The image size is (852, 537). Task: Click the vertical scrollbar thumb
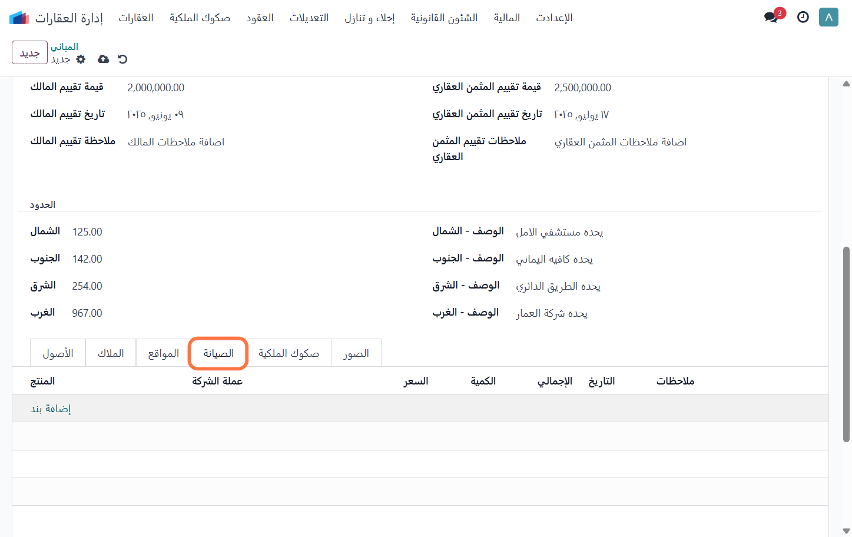[x=846, y=344]
